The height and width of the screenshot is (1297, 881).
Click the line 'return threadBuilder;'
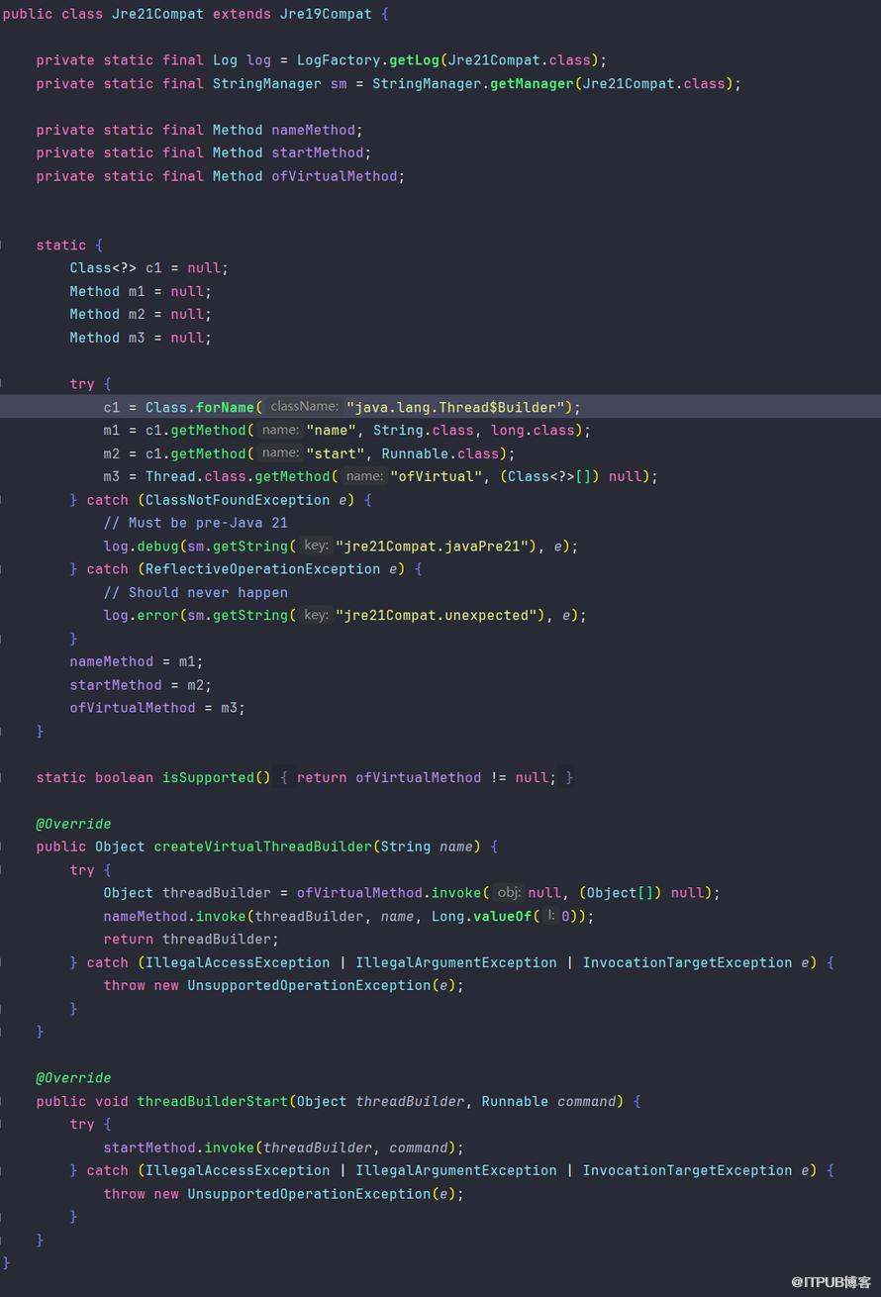(191, 939)
